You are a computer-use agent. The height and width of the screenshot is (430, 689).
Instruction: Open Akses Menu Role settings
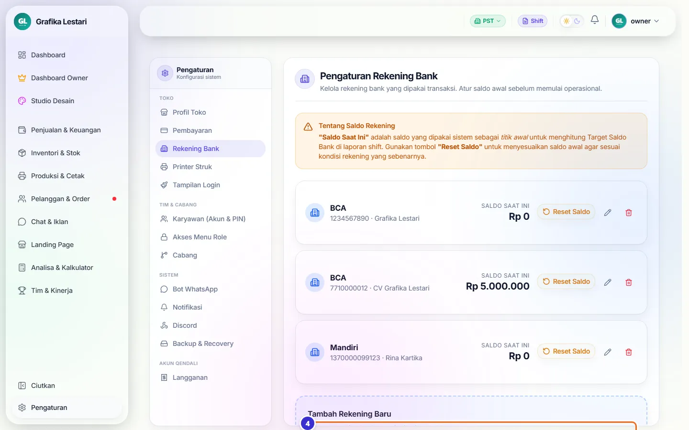(x=211, y=237)
